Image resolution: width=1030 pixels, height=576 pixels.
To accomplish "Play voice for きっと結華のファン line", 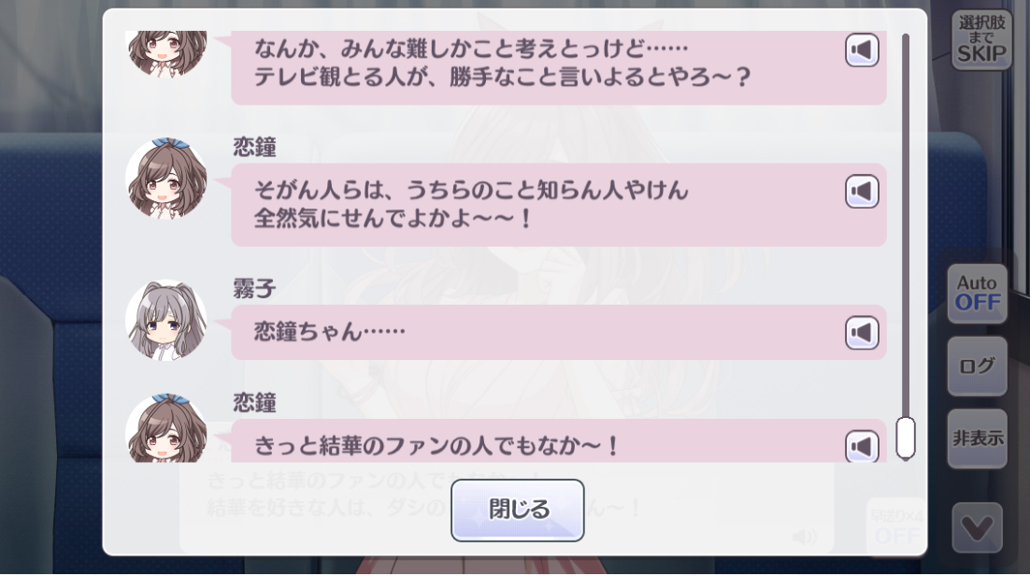I will click(x=862, y=446).
